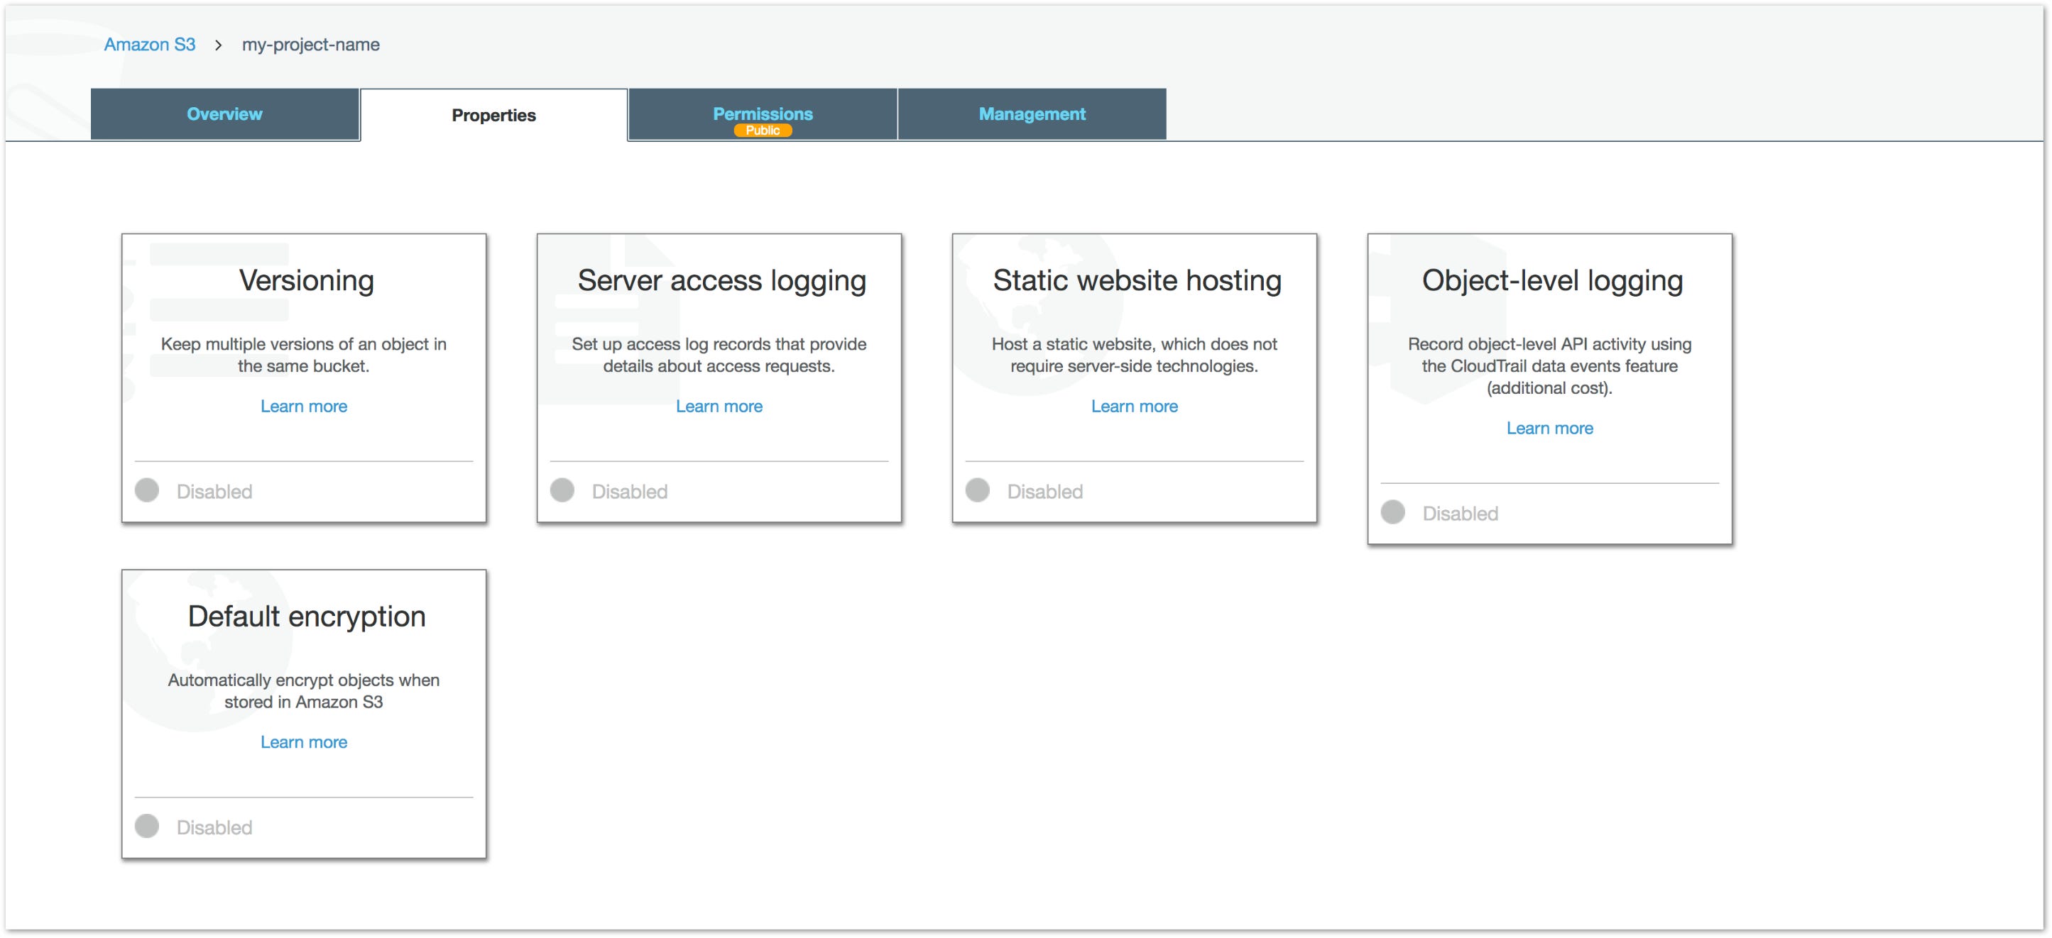This screenshot has width=2052, height=938.
Task: Click Default encryption disabled status circle
Action: coord(146,826)
